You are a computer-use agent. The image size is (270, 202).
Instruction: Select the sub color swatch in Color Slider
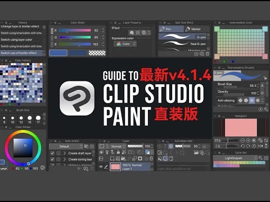(78, 53)
